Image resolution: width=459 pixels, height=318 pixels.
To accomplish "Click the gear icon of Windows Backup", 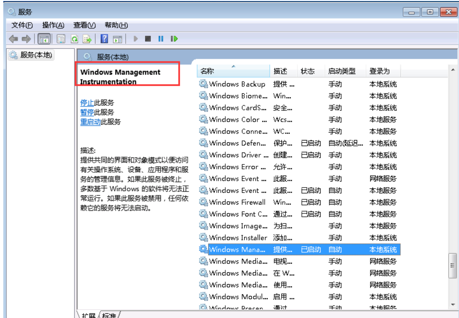I will pyautogui.click(x=203, y=84).
